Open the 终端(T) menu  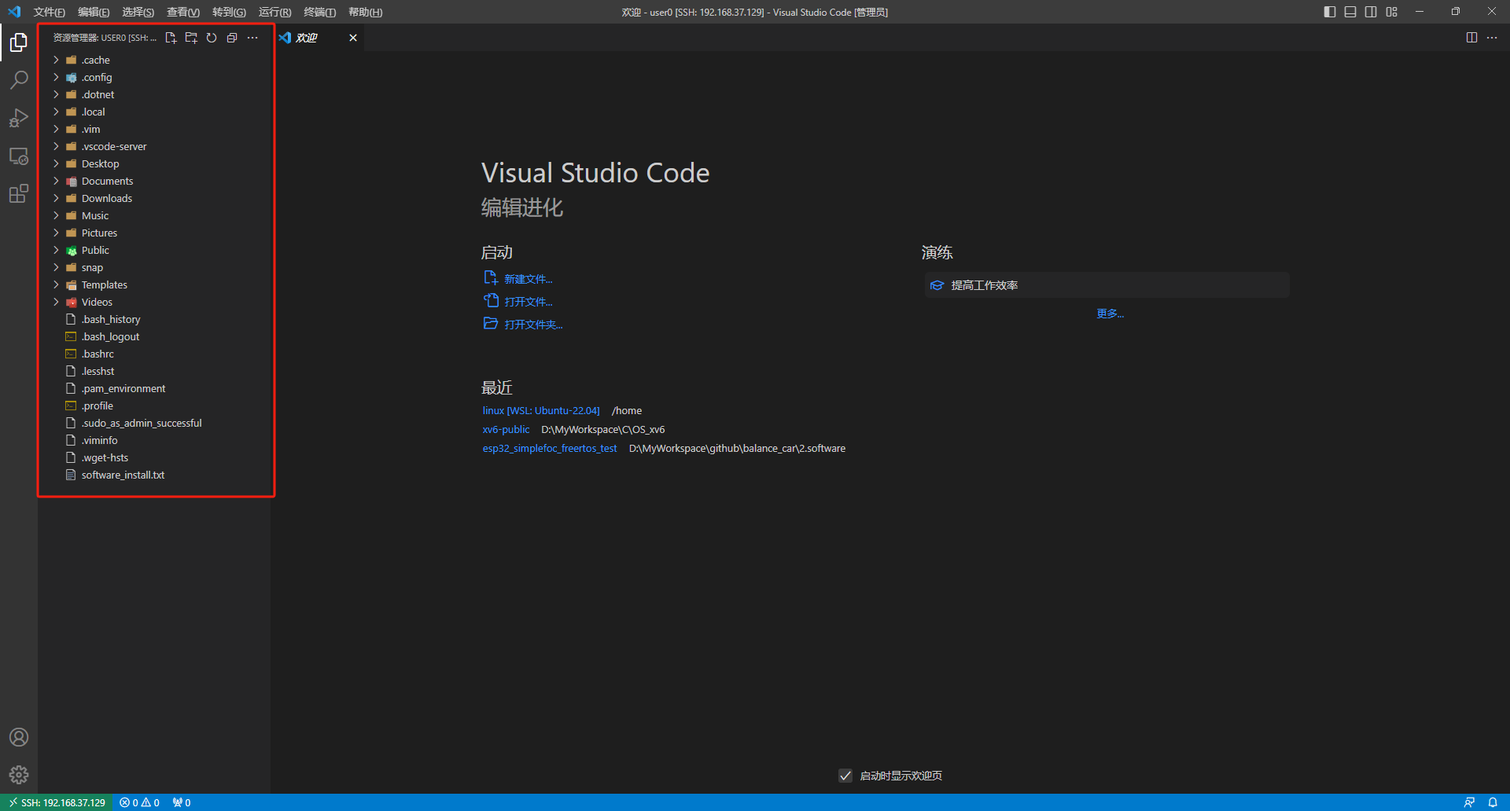(x=319, y=12)
